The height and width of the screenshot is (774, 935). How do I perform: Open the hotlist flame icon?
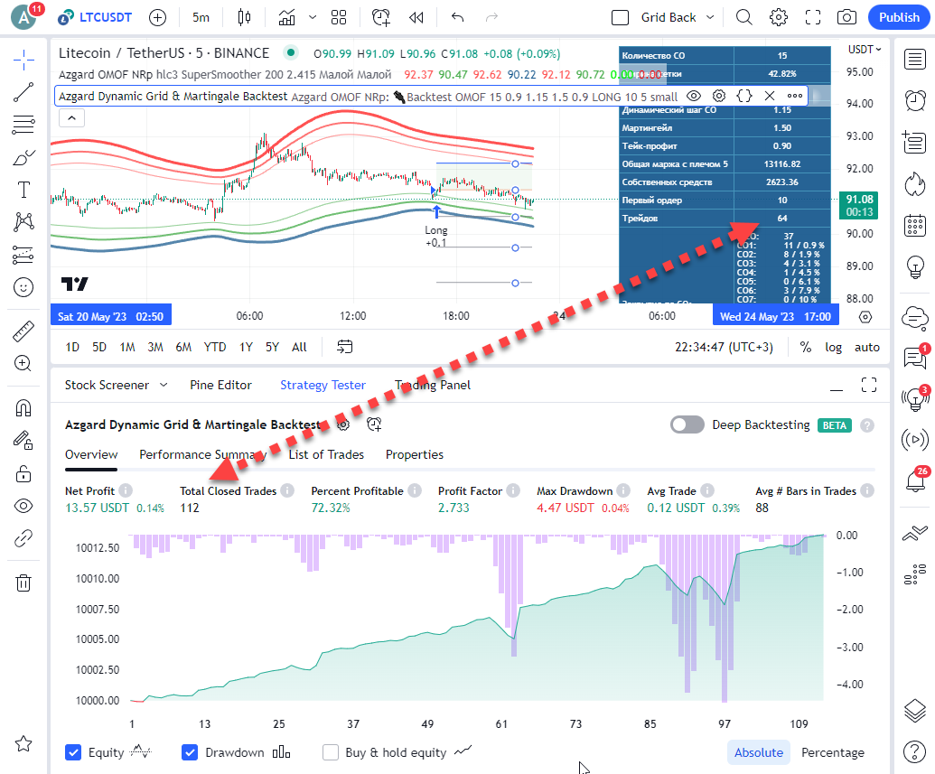pos(915,183)
